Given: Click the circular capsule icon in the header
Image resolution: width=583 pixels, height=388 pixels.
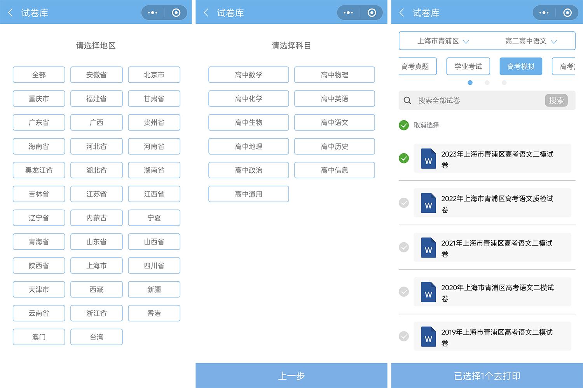Looking at the screenshot, I should coord(568,12).
